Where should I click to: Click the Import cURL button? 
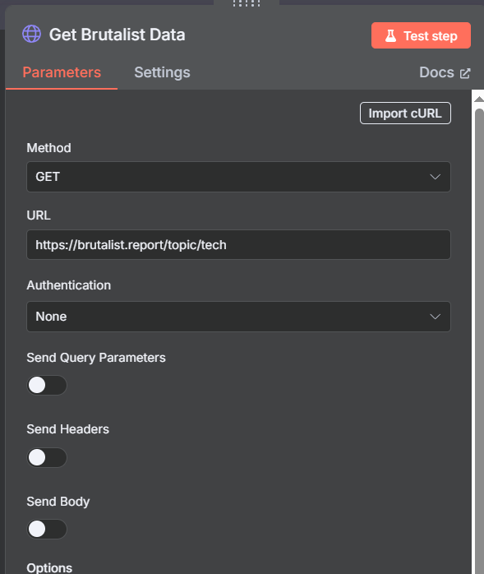(405, 113)
